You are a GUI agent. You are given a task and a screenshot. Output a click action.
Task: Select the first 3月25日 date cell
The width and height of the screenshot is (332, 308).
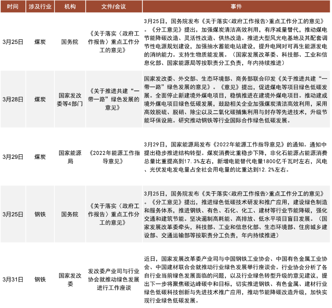[x=13, y=42]
